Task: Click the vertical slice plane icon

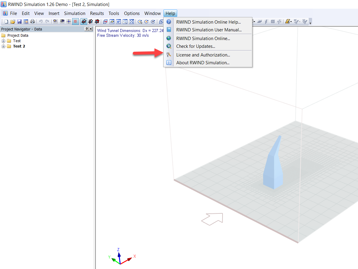Action: [266, 22]
